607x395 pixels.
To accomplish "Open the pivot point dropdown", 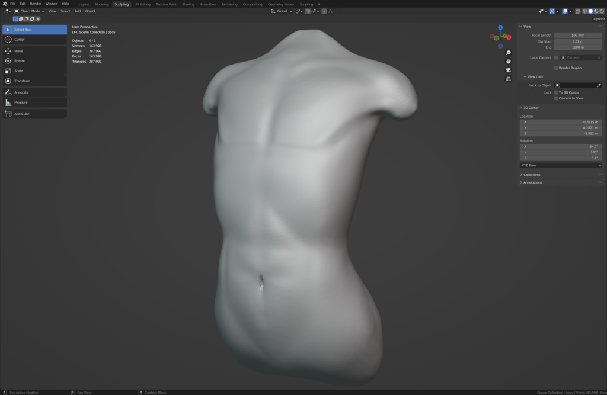I will [x=299, y=11].
